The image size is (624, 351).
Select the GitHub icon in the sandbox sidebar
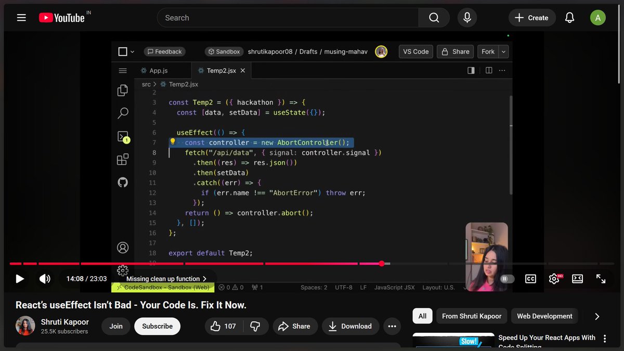123,182
